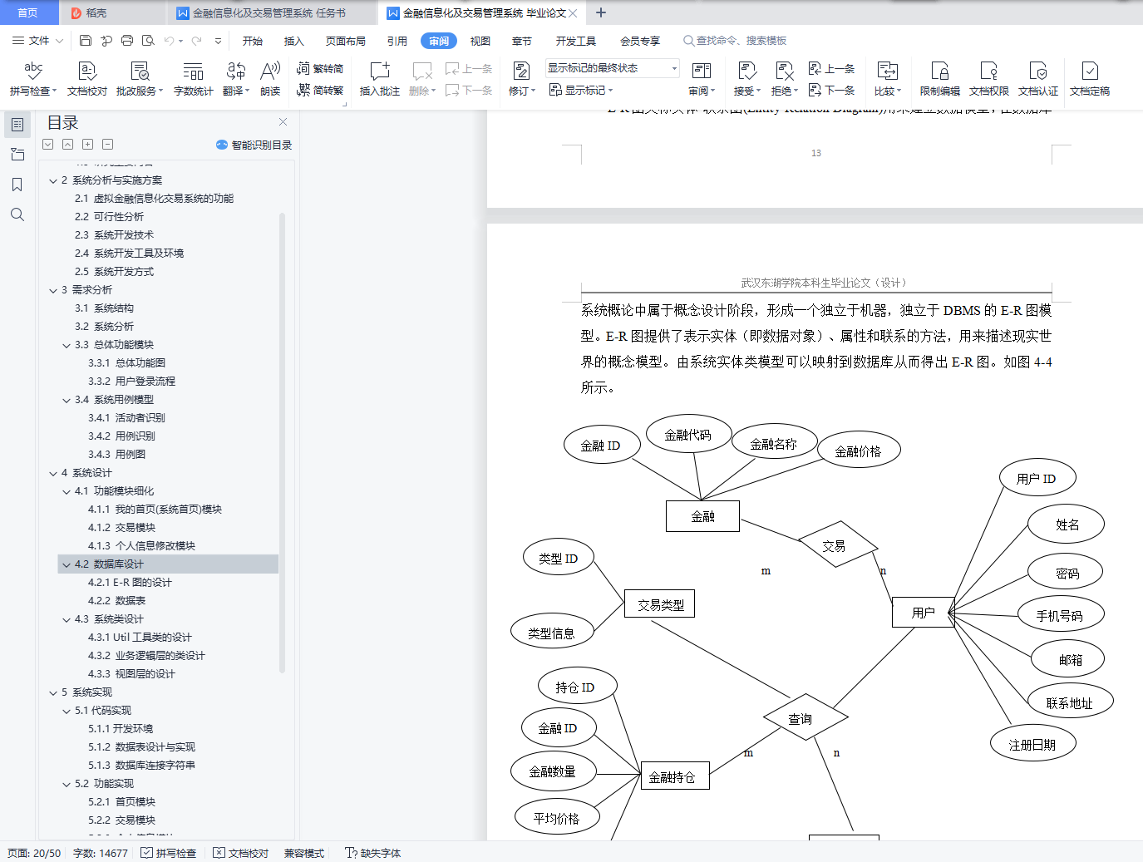The width and height of the screenshot is (1143, 862).
Task: Open the 会员专享 ribbon tab
Action: click(640, 41)
